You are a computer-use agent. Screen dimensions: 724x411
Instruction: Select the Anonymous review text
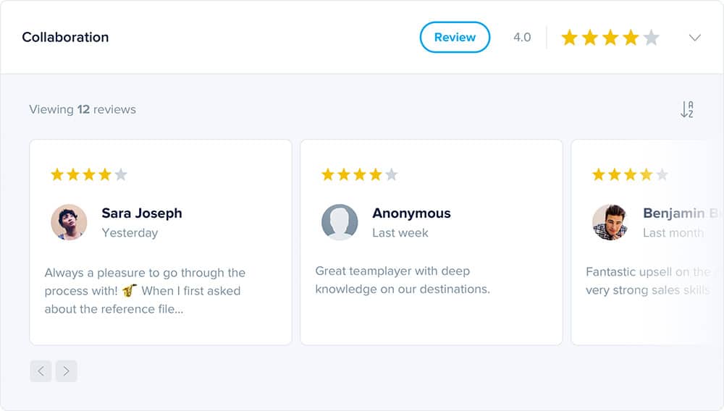(403, 280)
